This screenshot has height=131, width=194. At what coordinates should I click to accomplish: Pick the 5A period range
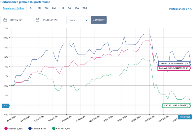click(x=69, y=8)
